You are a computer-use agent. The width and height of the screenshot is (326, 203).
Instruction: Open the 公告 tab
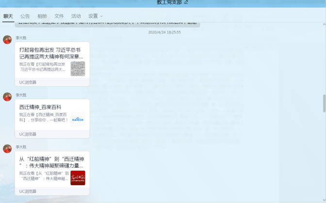tap(25, 16)
